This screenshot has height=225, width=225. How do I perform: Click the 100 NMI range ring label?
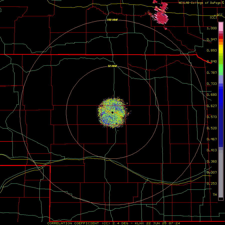[x=112, y=20]
